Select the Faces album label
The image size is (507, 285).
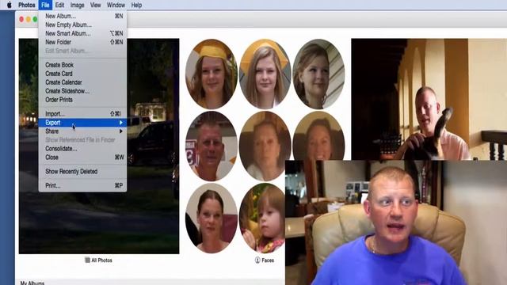click(x=268, y=260)
